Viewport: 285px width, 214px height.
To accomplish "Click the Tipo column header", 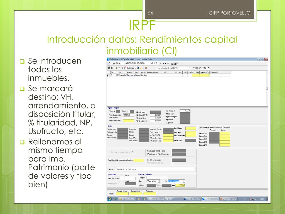I will point(122,72).
